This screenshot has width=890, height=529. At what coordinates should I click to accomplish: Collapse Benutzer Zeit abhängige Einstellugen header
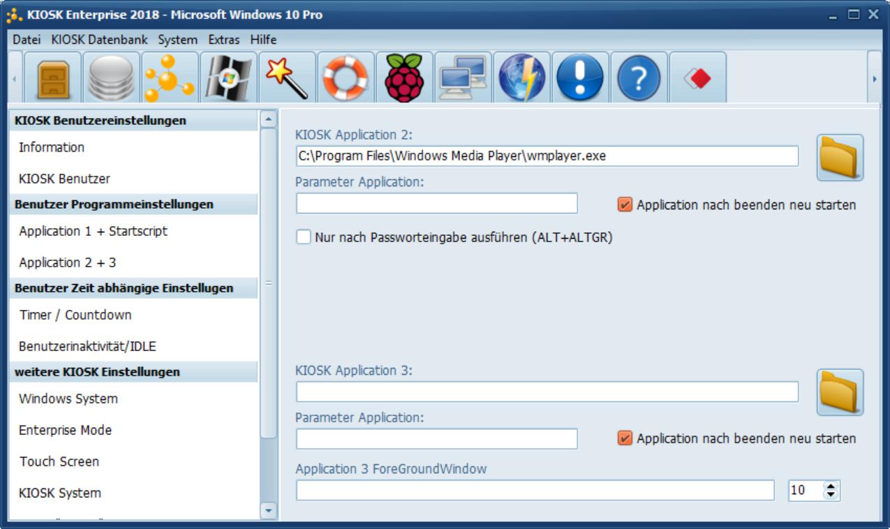click(x=133, y=288)
